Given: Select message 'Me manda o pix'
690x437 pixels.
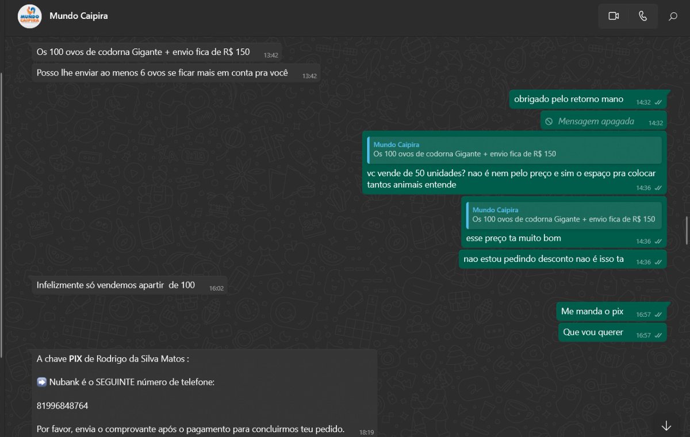Looking at the screenshot, I should [x=612, y=312].
